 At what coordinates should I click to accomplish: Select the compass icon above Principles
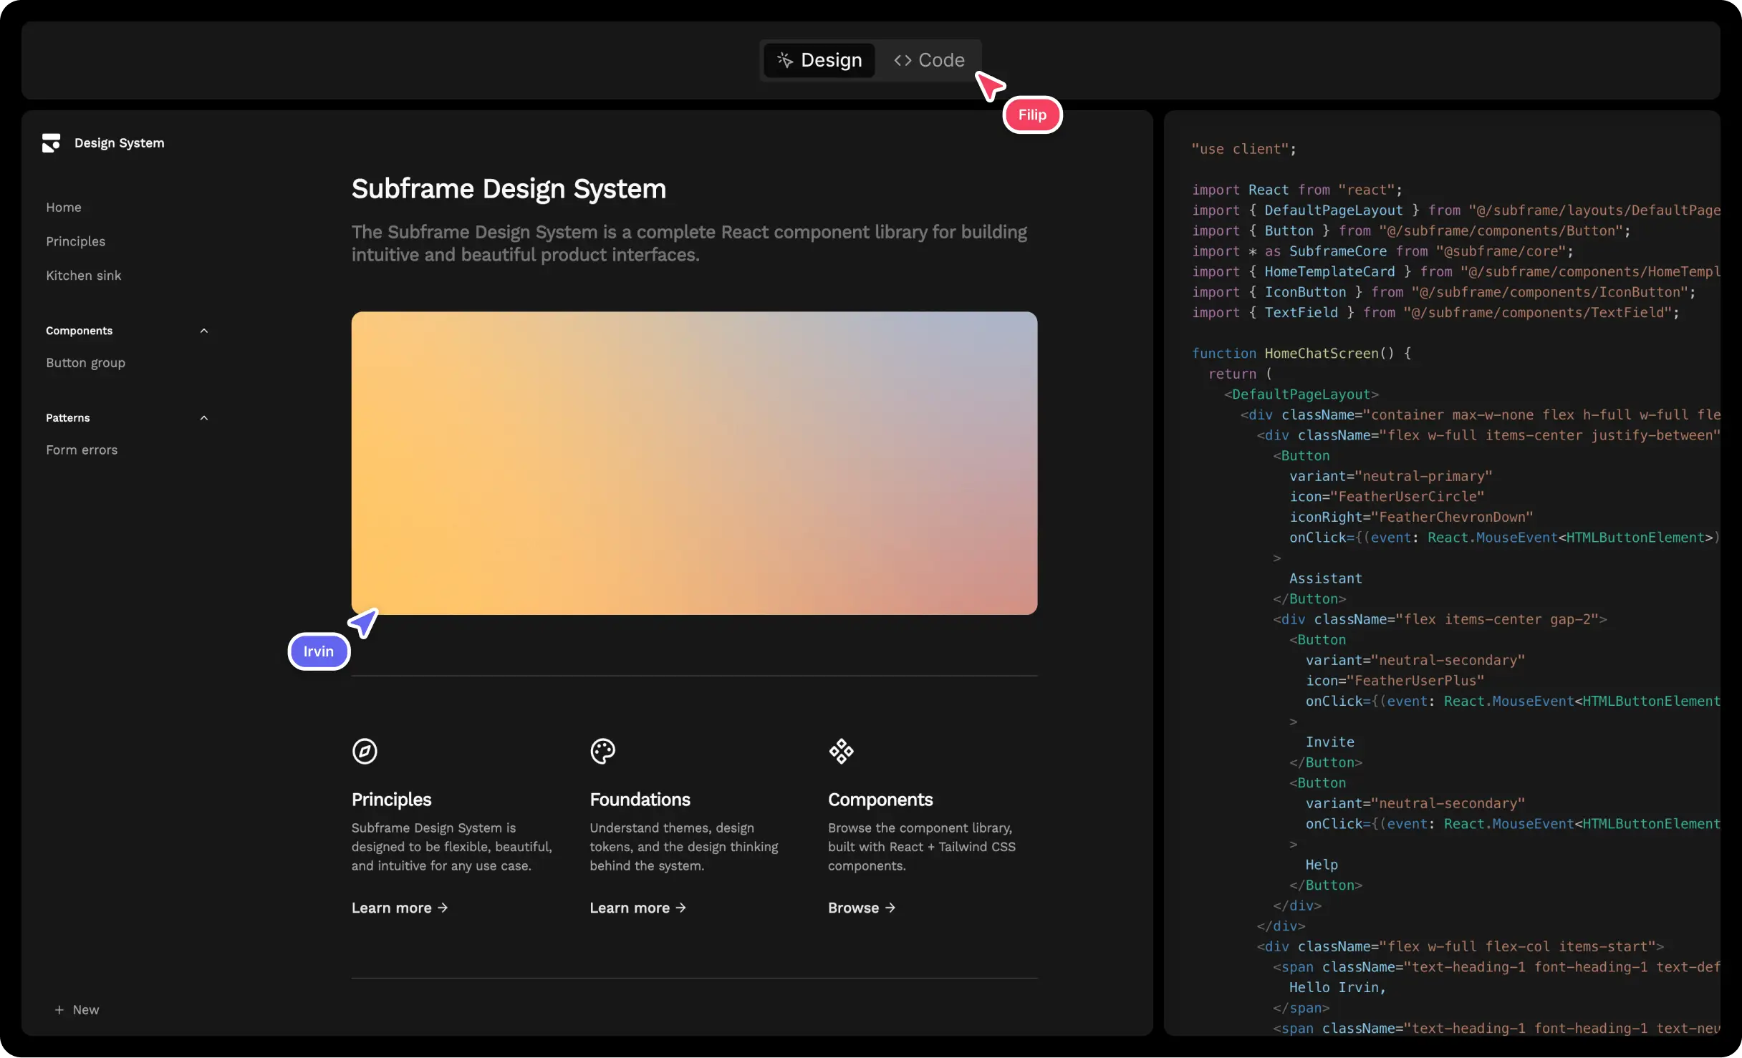pos(365,751)
